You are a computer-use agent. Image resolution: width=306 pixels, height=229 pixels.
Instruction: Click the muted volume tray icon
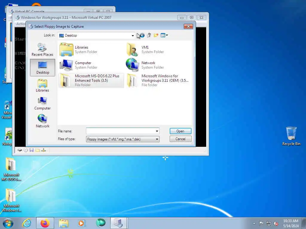tap(276, 223)
